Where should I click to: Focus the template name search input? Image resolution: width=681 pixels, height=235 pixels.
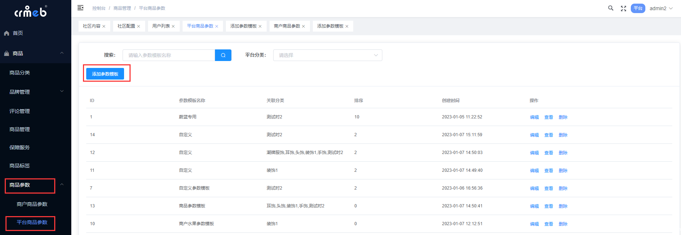169,55
